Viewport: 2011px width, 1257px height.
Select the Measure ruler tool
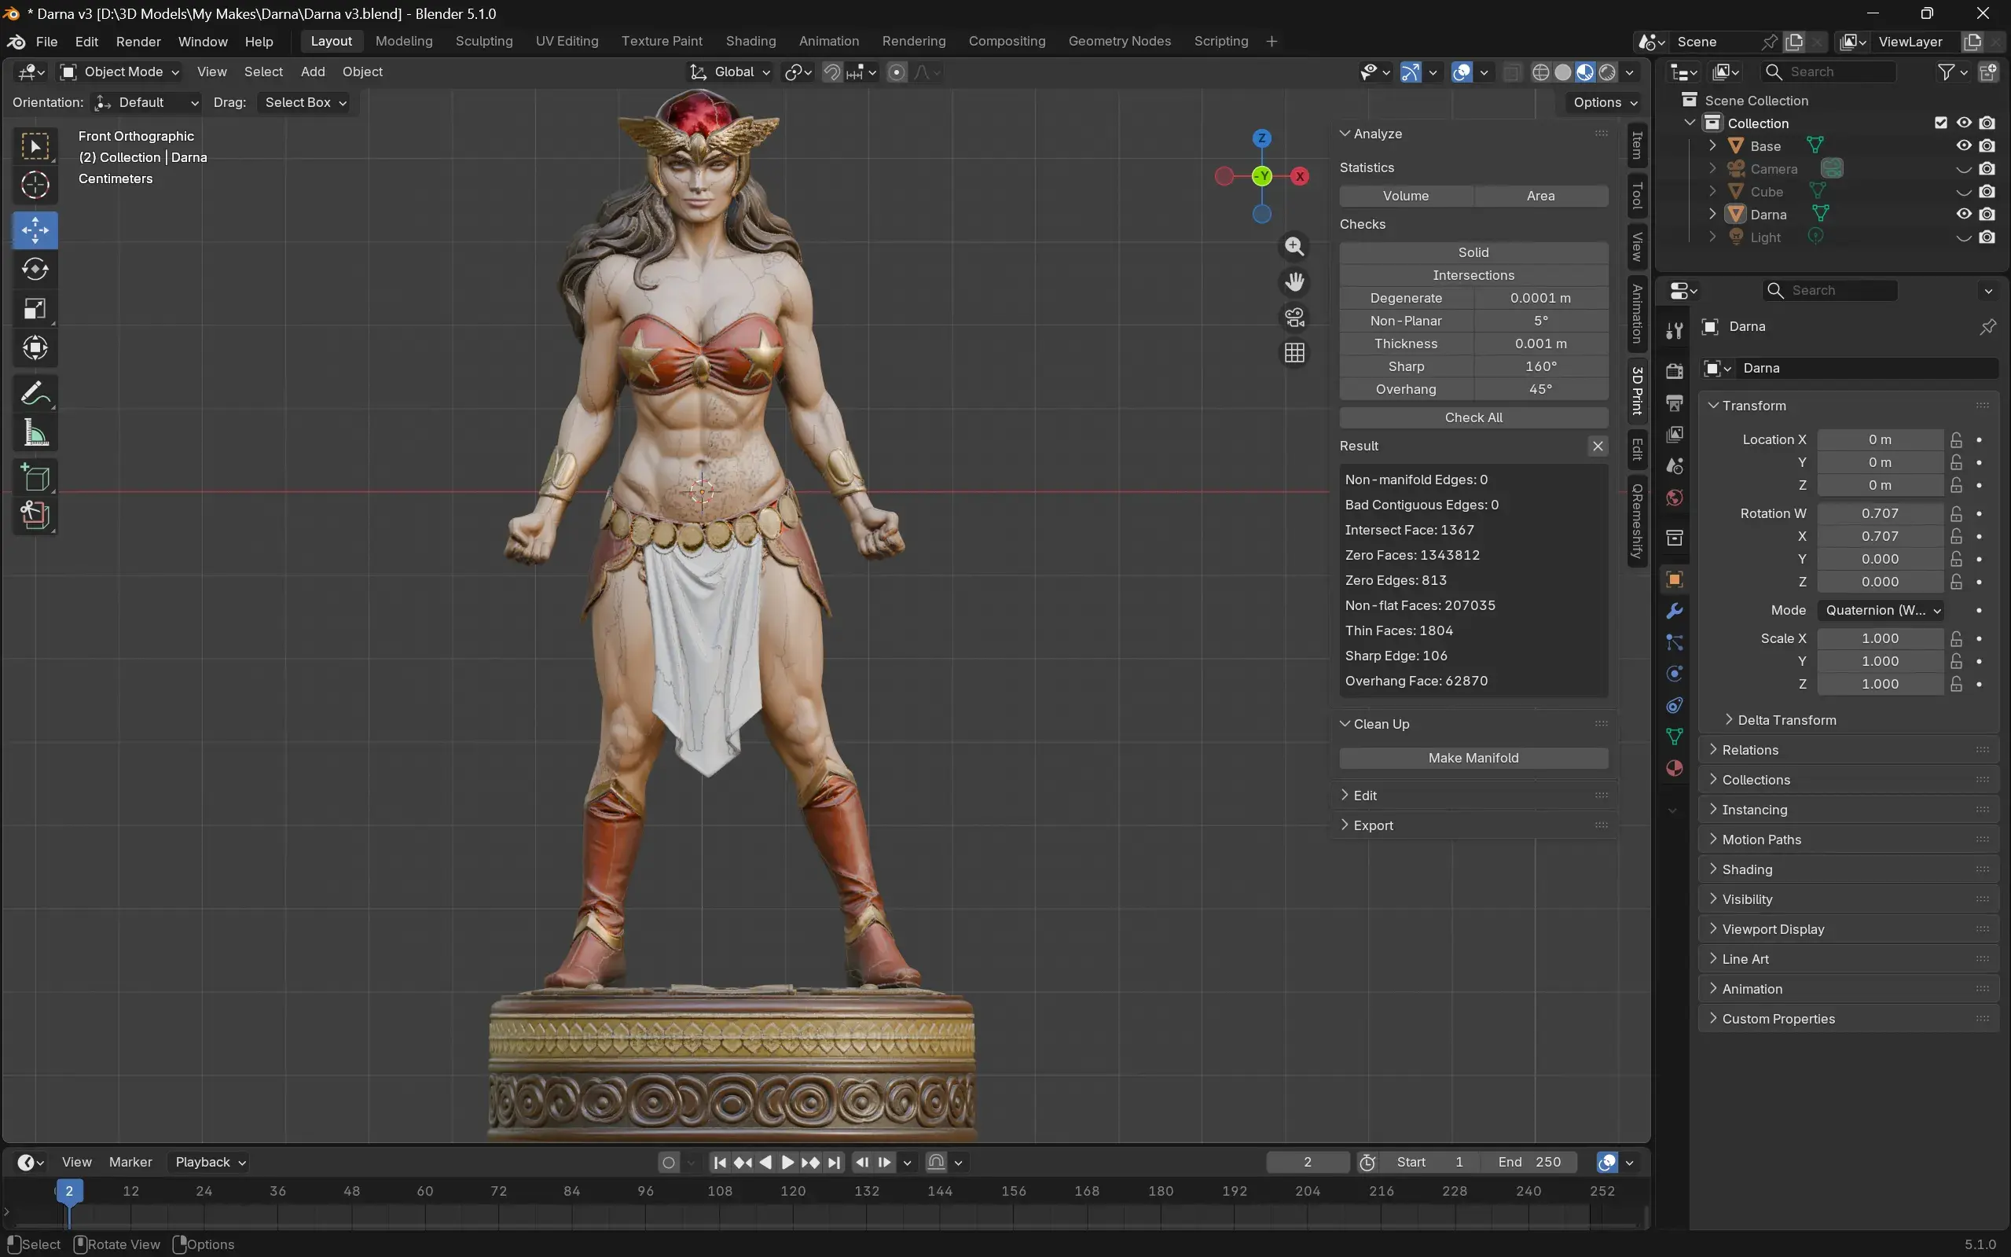click(35, 432)
